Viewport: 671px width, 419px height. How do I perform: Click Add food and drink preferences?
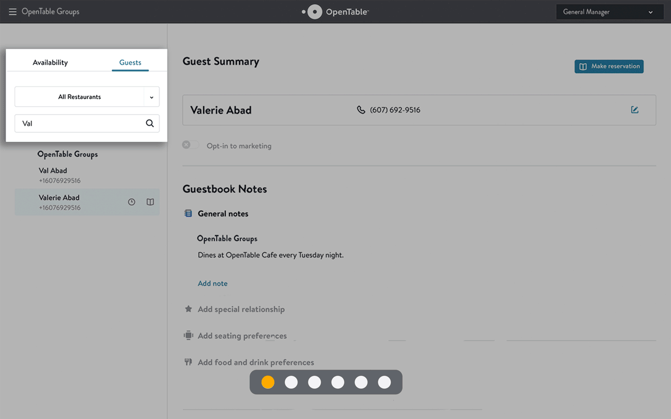point(256,362)
